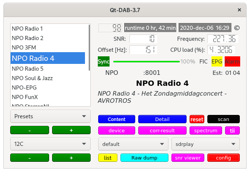Start Raw dump recording
This screenshot has width=250, height=172.
(144, 158)
